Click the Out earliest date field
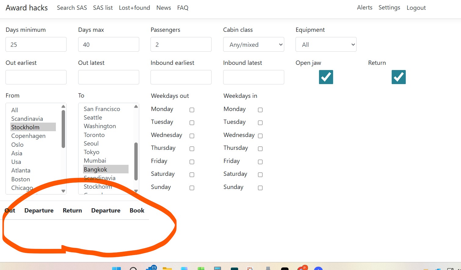 coord(36,77)
